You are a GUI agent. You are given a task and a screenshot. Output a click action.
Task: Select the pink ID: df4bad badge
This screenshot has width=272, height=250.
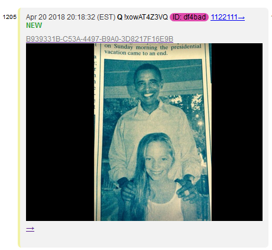189,17
